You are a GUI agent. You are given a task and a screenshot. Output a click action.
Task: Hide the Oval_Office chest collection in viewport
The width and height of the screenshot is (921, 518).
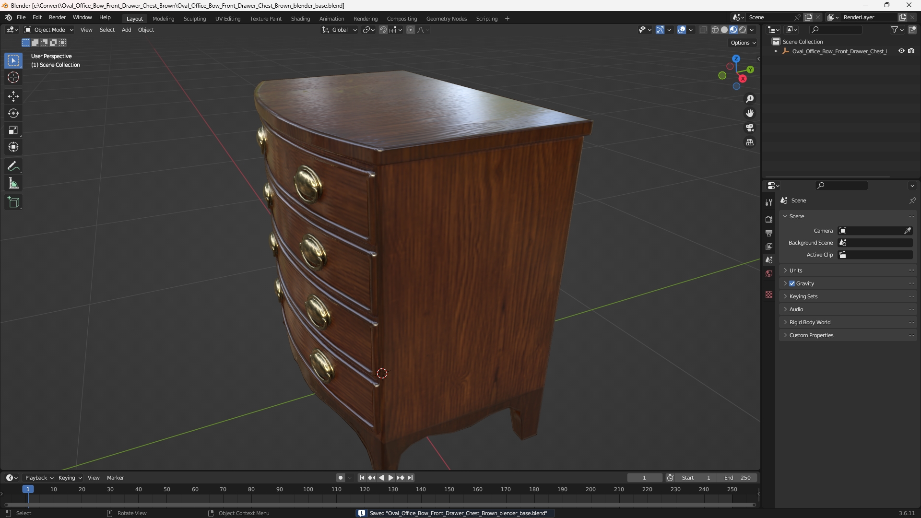point(901,51)
